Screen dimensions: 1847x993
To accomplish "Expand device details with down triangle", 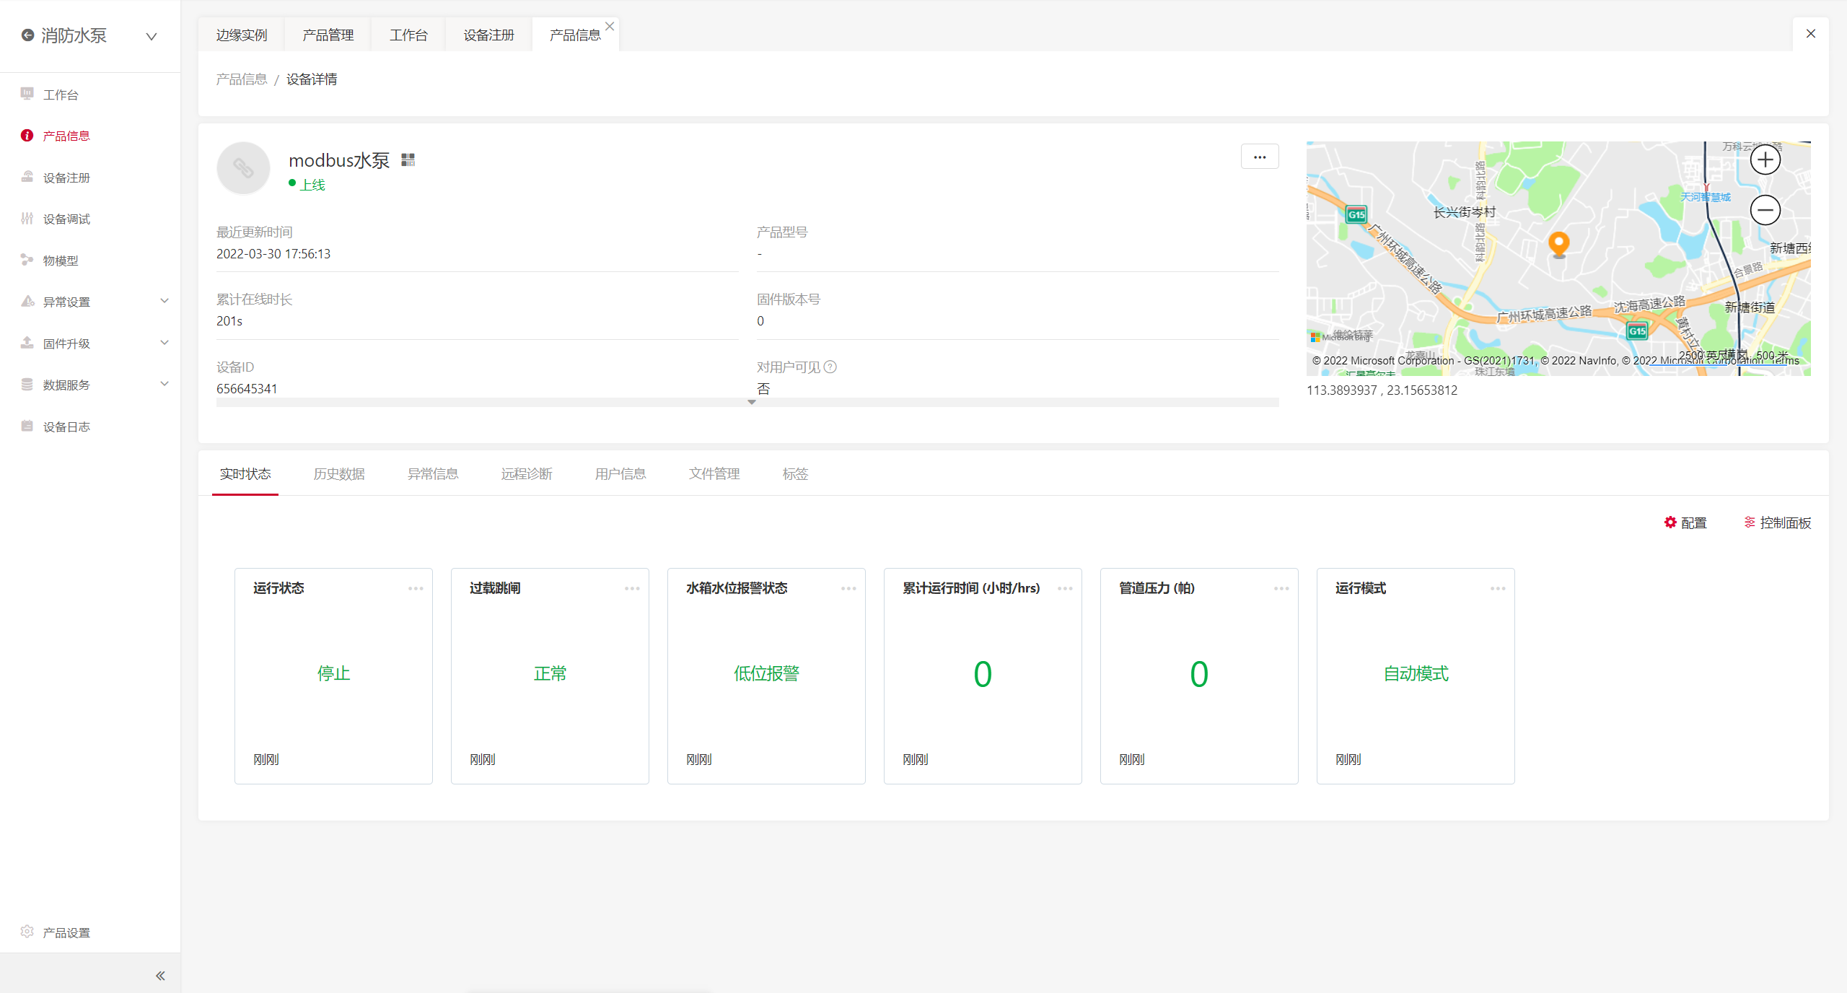I will pos(751,403).
